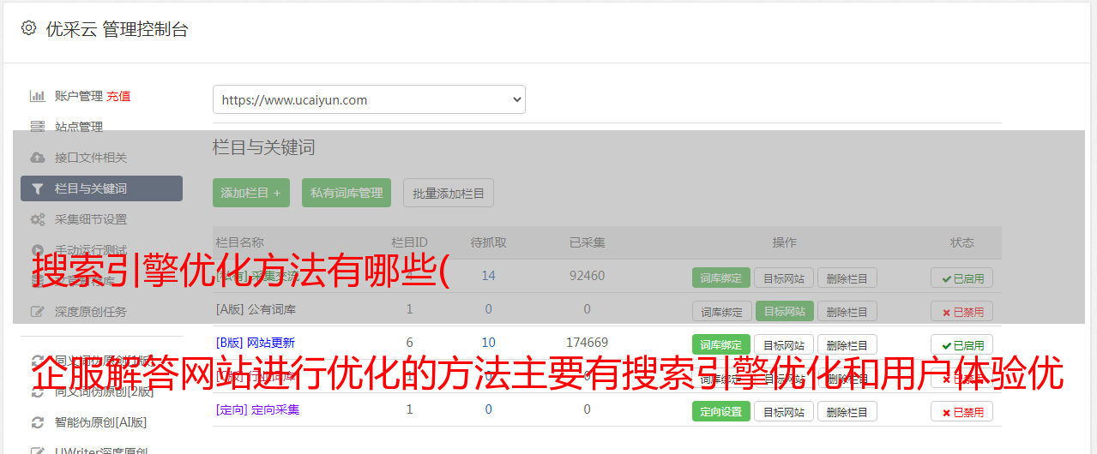Click the red 充值 recharge link
Viewport: 1097px width, 454px height.
[x=118, y=96]
